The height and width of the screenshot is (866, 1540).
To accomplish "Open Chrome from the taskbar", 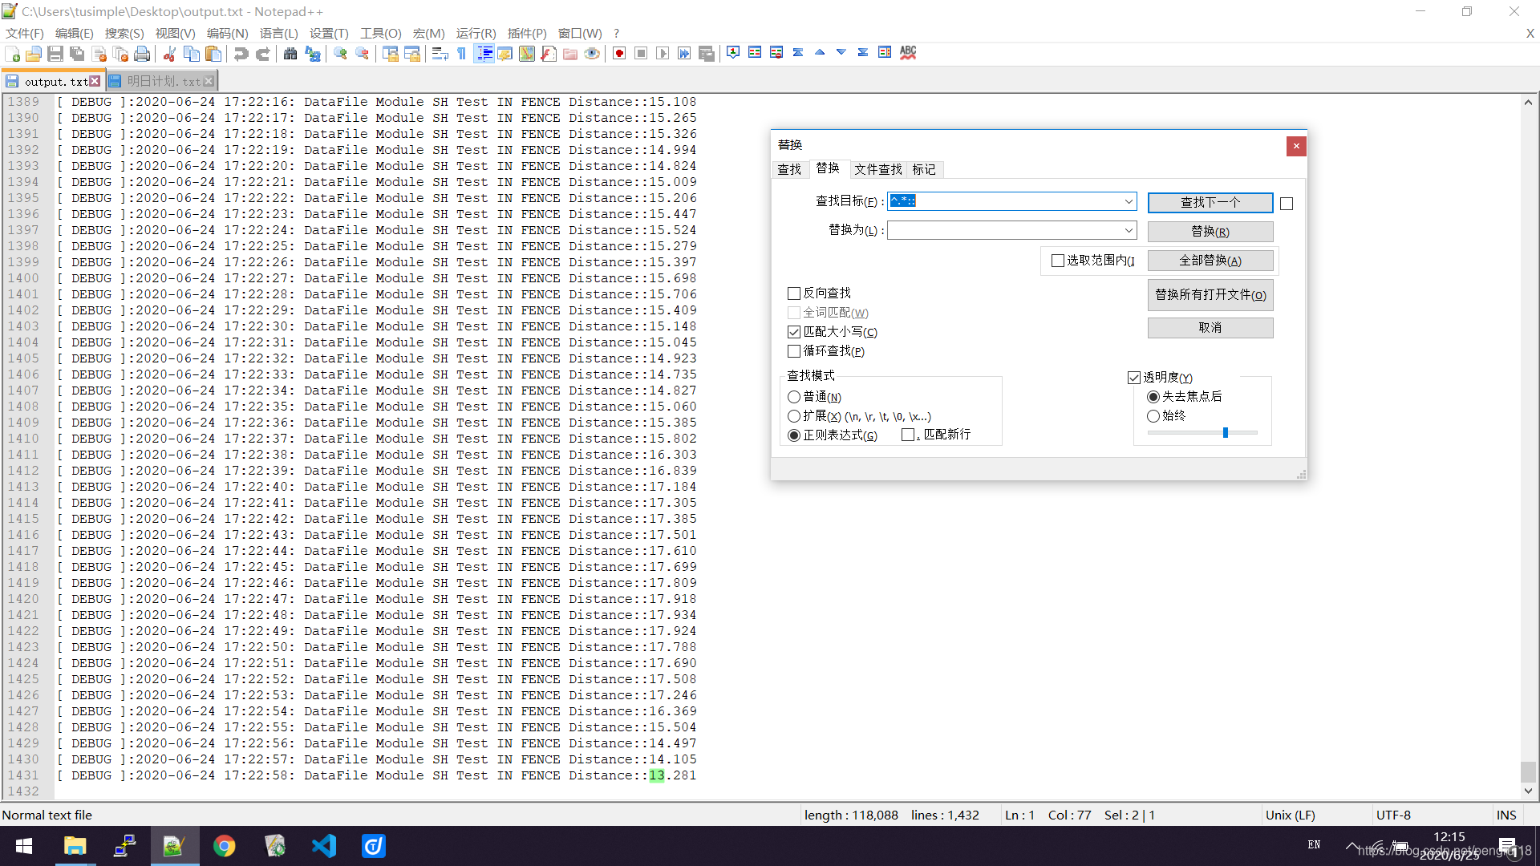I will pyautogui.click(x=225, y=846).
